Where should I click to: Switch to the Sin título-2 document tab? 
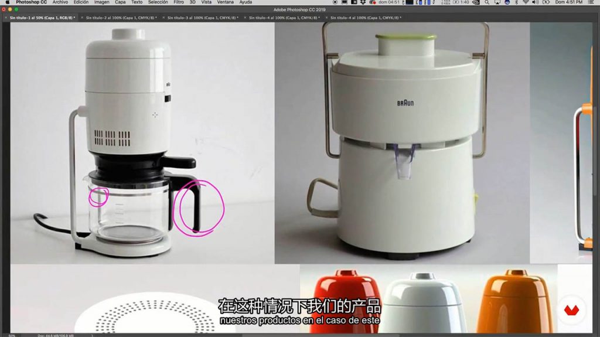coord(121,18)
